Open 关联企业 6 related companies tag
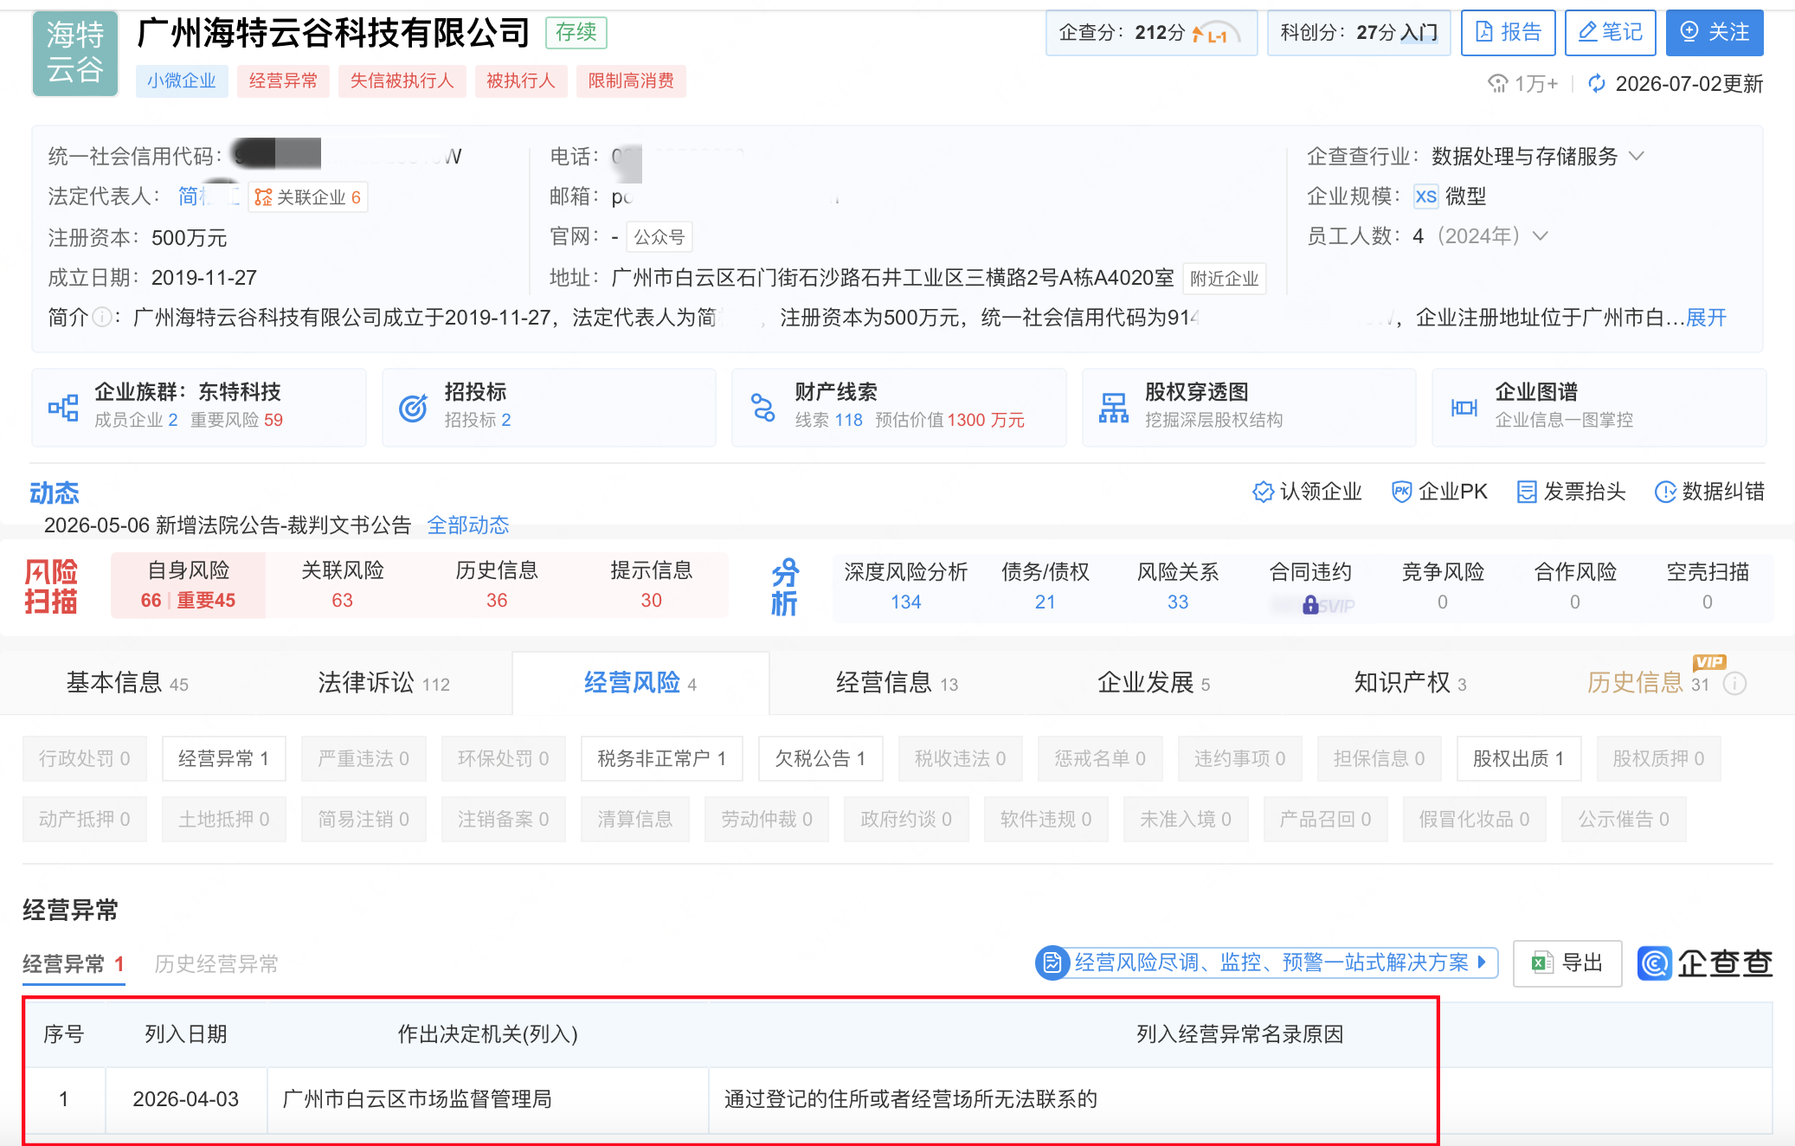 pyautogui.click(x=308, y=197)
